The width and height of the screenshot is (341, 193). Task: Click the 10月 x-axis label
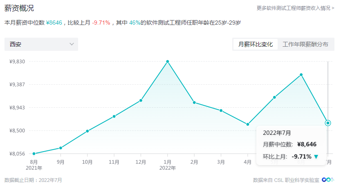pos(87,162)
